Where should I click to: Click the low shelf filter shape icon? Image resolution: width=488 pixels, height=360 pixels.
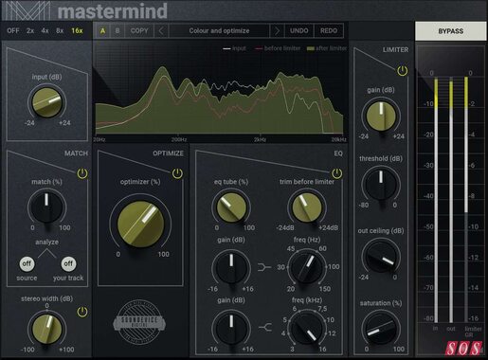pos(264,267)
